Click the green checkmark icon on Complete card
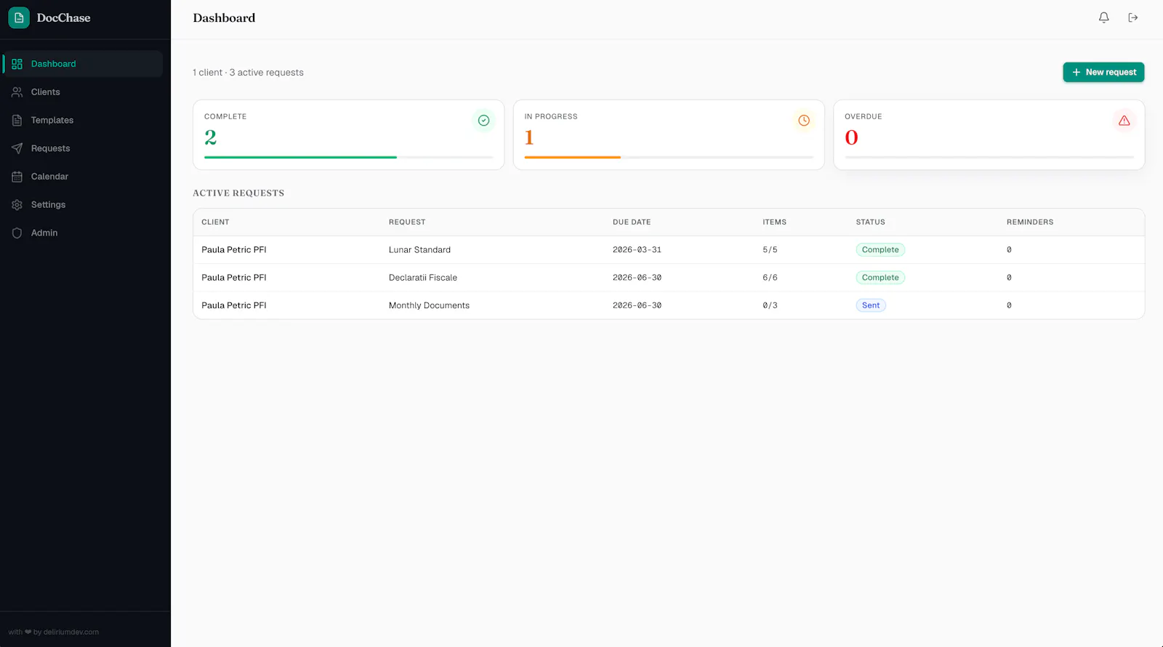Viewport: 1163px width, 647px height. 484,121
